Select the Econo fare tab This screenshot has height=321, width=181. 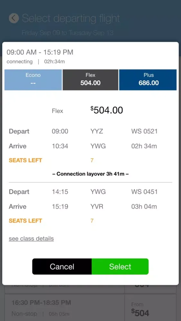(x=33, y=80)
